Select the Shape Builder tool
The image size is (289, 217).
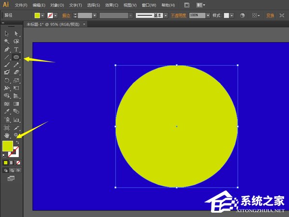pyautogui.click(x=7, y=96)
